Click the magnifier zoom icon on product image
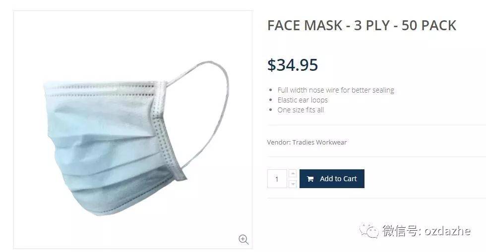Screen dimensions: 486x252 click(x=243, y=239)
